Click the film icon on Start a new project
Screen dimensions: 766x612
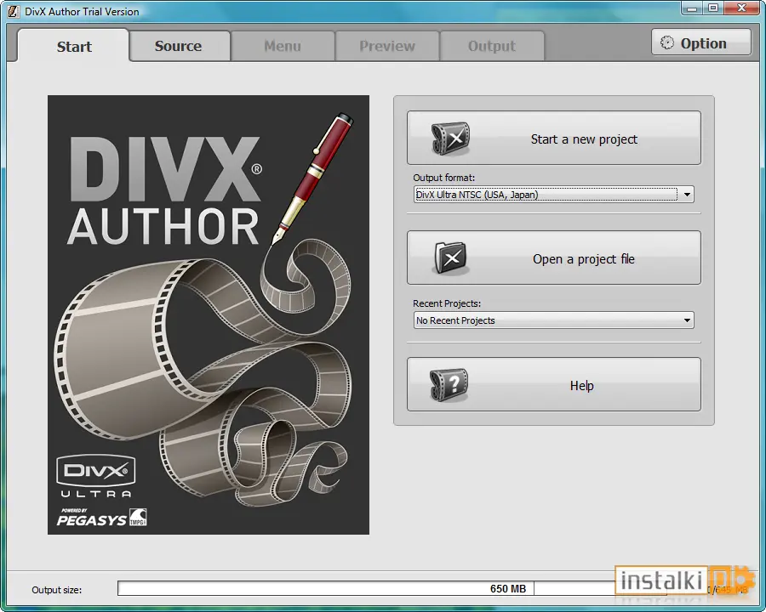point(450,139)
